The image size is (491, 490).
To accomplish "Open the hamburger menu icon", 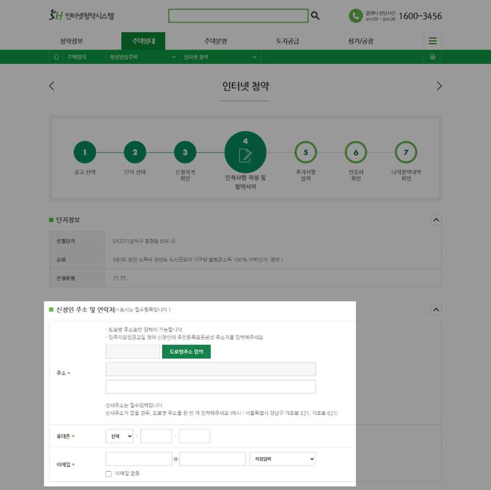I will pos(433,41).
